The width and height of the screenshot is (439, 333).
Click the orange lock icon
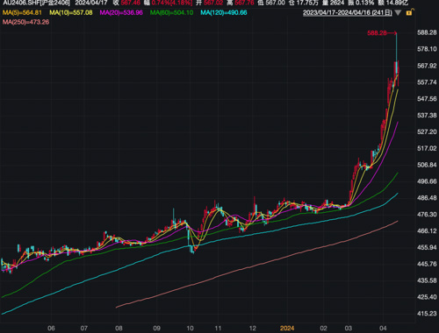(x=409, y=12)
